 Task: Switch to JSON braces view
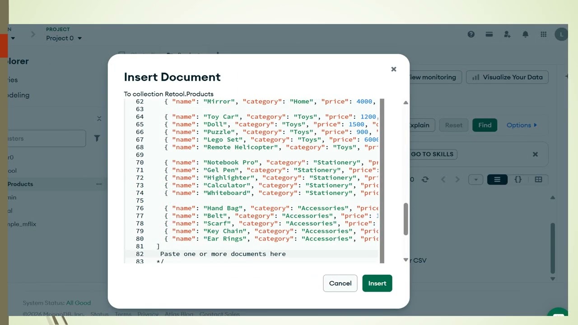pyautogui.click(x=518, y=180)
